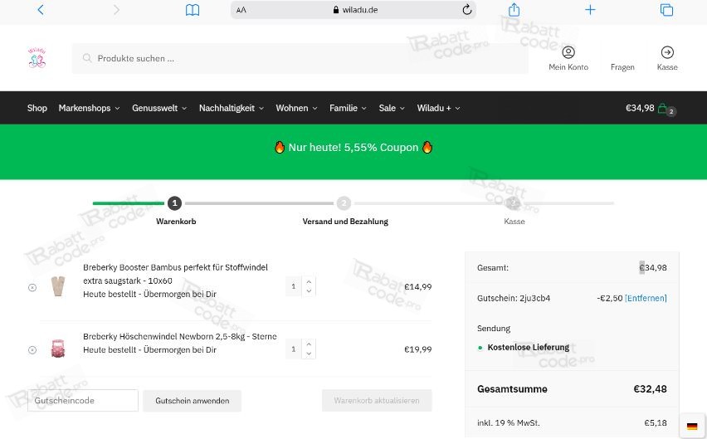
Task: Focus the Produkte suchen search field
Action: [300, 58]
